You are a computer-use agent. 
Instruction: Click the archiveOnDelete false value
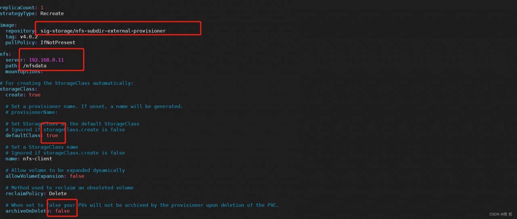[62, 211]
